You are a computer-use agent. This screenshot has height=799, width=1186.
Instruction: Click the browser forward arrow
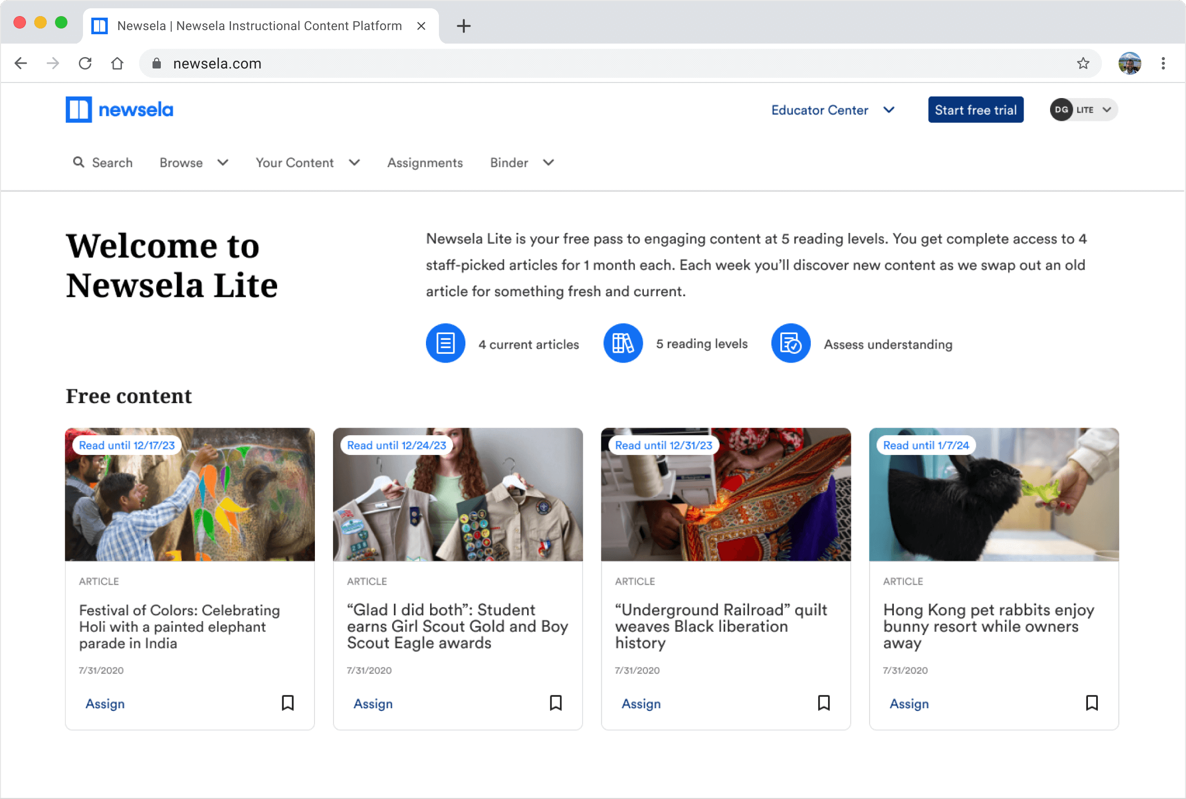tap(53, 63)
